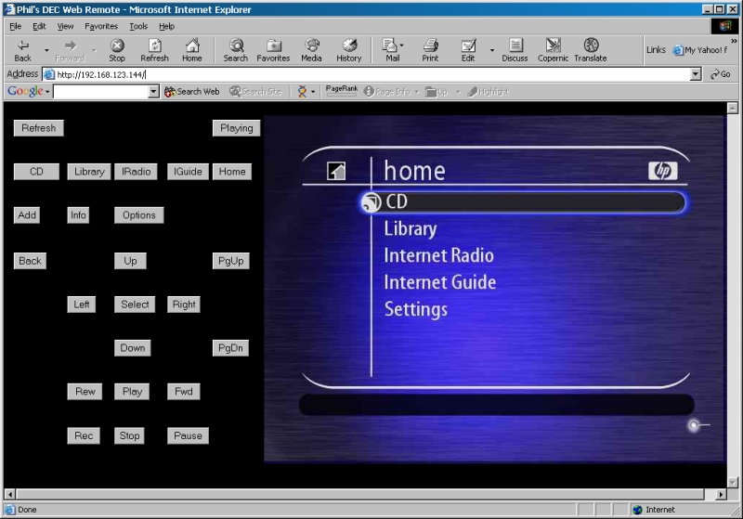This screenshot has height=519, width=743.
Task: Click the My Yahoo! link icon
Action: tap(678, 50)
